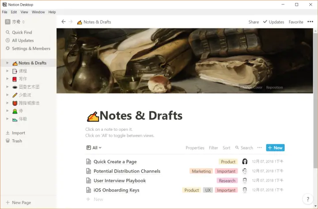Viewport: 318px width, 209px height.
Task: Open the Updates panel
Action: (x=273, y=22)
